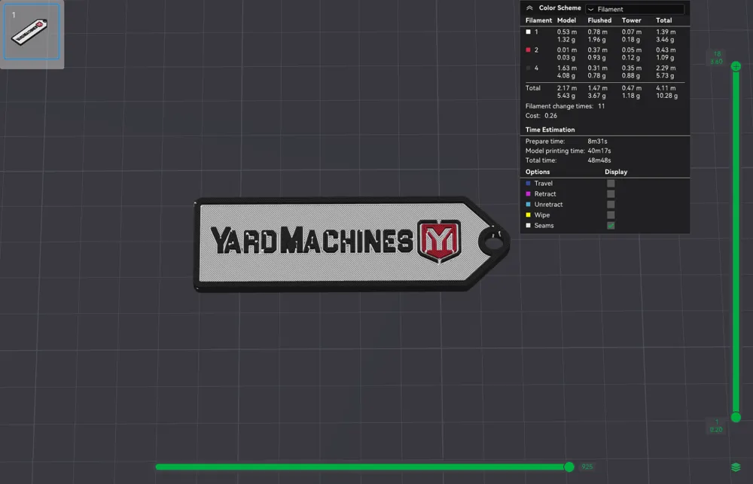The height and width of the screenshot is (484, 753).
Task: Select plate 1 thumbnail
Action: tap(32, 32)
